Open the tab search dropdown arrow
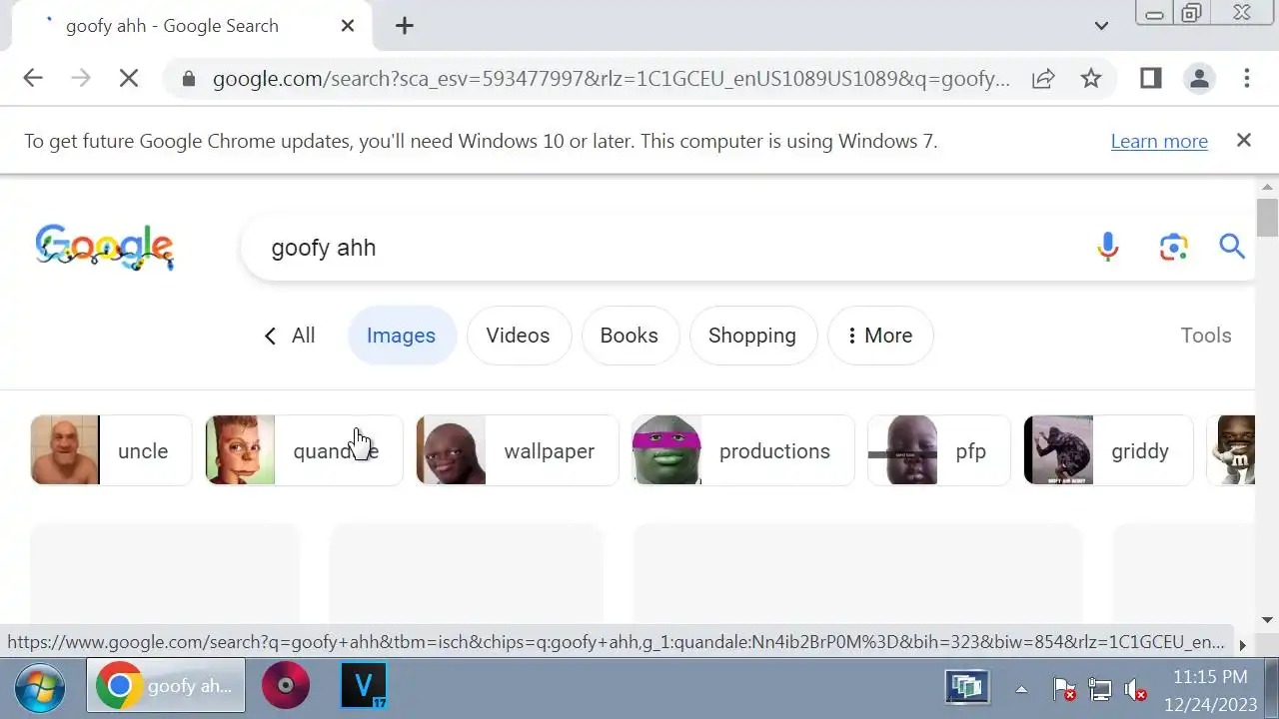Image resolution: width=1279 pixels, height=719 pixels. (x=1101, y=26)
